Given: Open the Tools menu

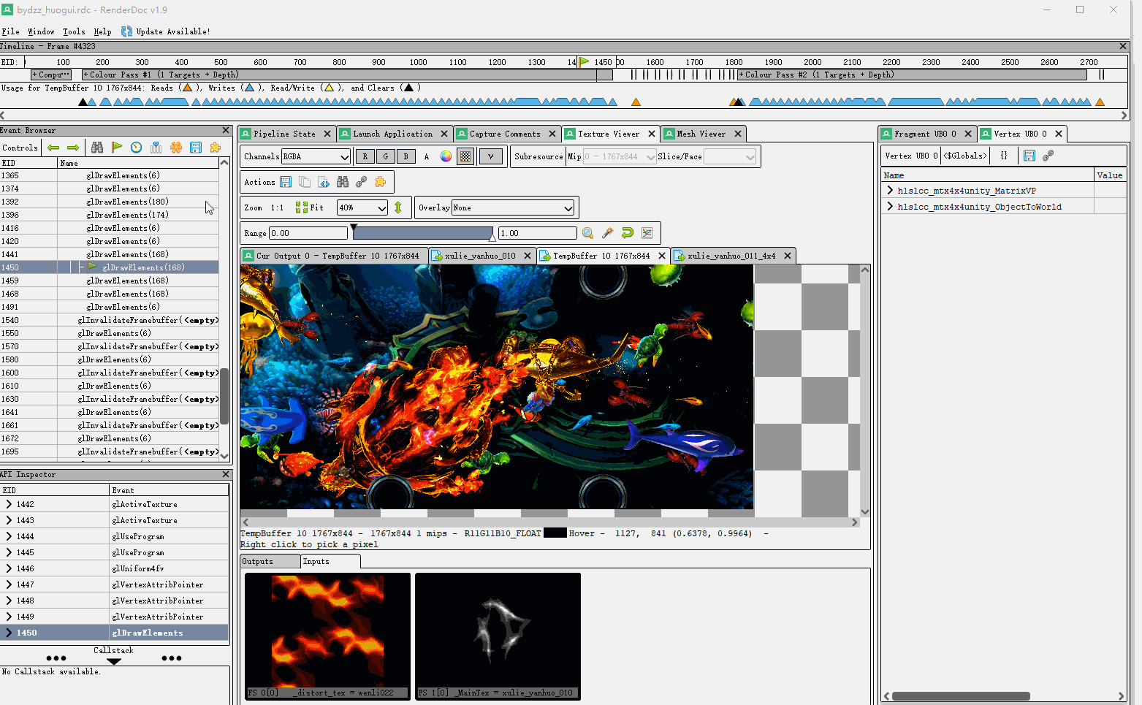Looking at the screenshot, I should [x=73, y=31].
